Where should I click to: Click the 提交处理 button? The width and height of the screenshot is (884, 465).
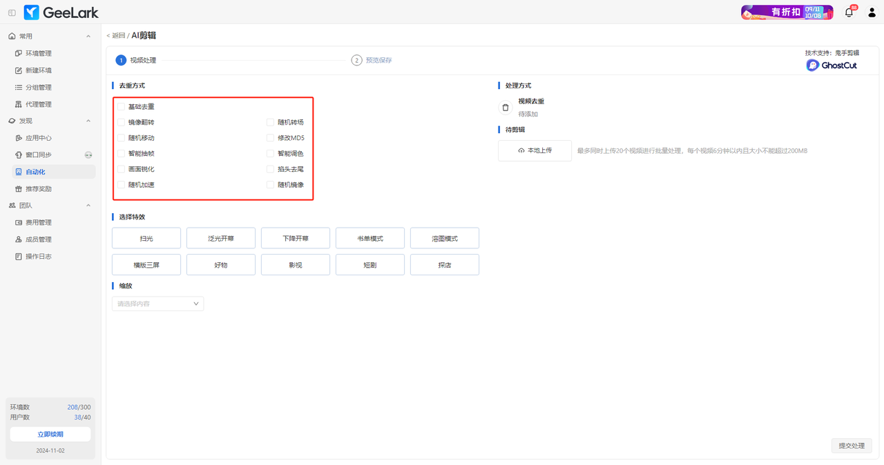852,446
